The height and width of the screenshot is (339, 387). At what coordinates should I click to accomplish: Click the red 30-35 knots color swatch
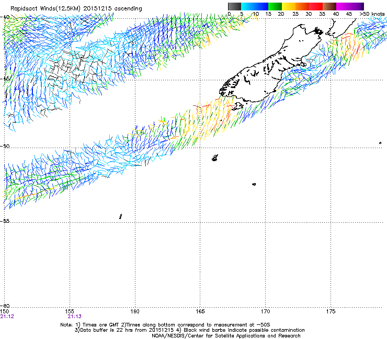click(316, 6)
